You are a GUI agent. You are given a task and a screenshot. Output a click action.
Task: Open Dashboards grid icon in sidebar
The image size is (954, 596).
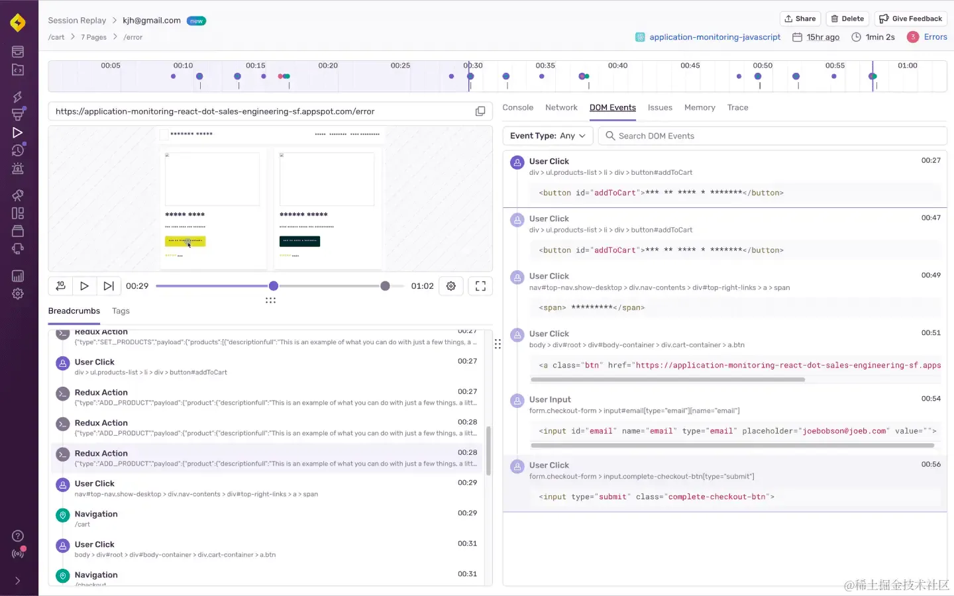point(18,213)
